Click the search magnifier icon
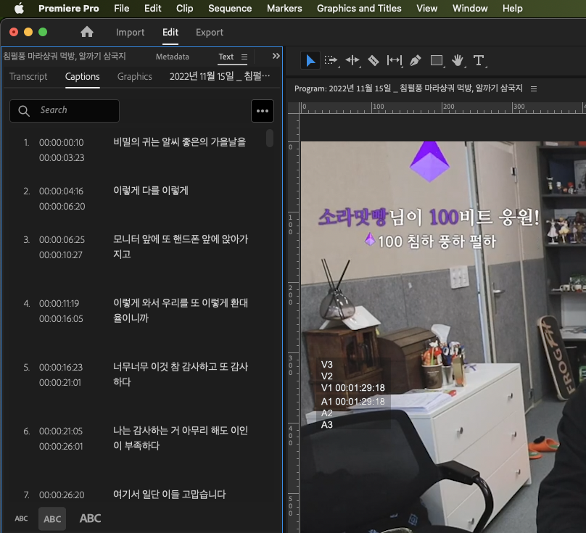The height and width of the screenshot is (533, 586). 23,111
